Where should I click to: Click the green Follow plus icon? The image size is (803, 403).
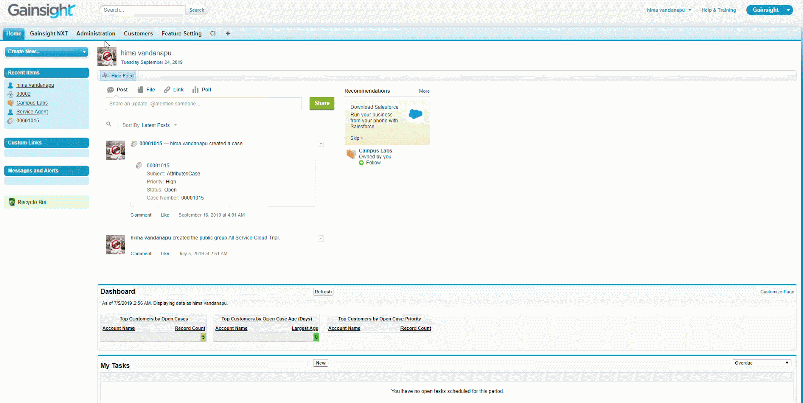tap(361, 163)
